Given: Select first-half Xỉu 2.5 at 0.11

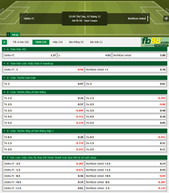Looking at the screenshot, I should tap(126, 149).
